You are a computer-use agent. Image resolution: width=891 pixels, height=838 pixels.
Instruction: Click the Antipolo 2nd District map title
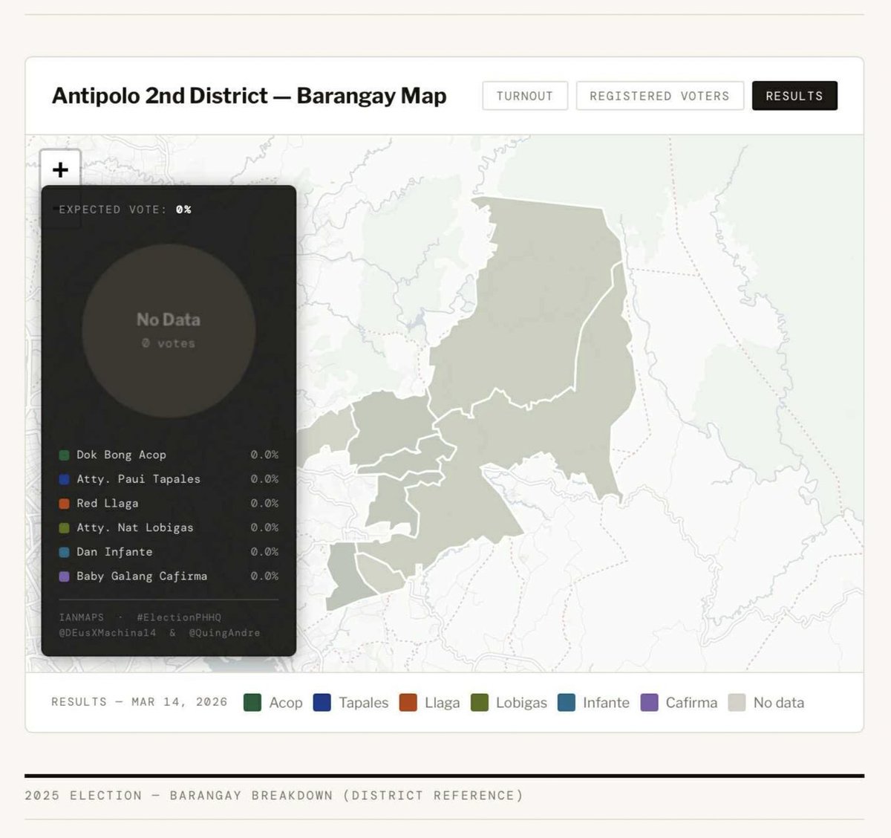click(x=249, y=96)
